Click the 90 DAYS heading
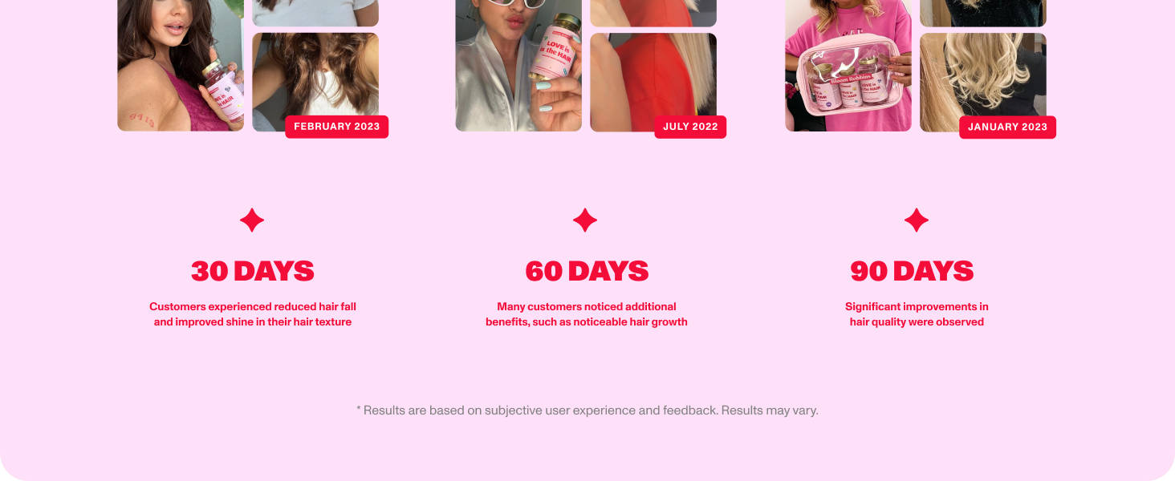This screenshot has width=1175, height=481. [912, 271]
